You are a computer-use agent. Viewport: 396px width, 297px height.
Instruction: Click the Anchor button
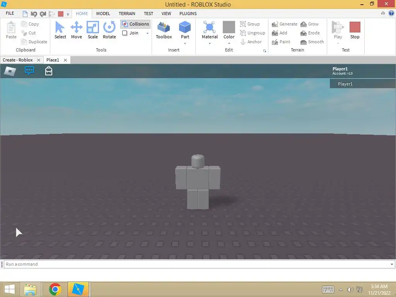click(251, 42)
